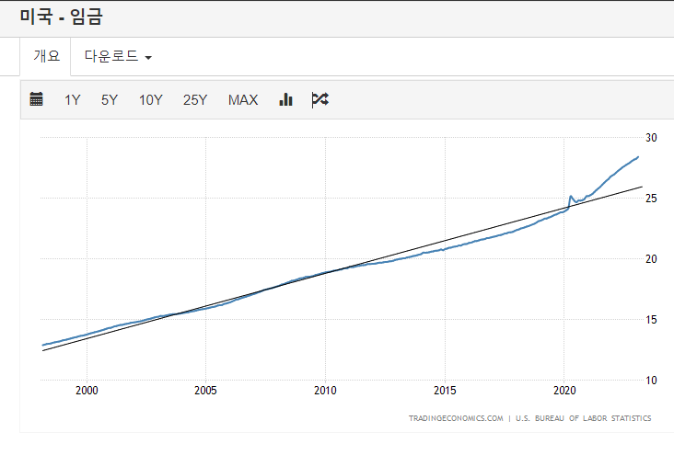Select the 10Y time range
This screenshot has width=674, height=455.
click(150, 100)
